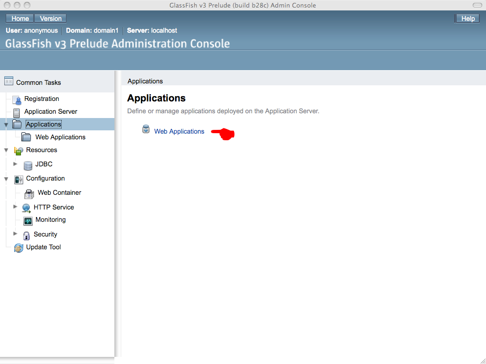This screenshot has width=486, height=364.
Task: Expand the JDBC tree node
Action: pyautogui.click(x=15, y=164)
